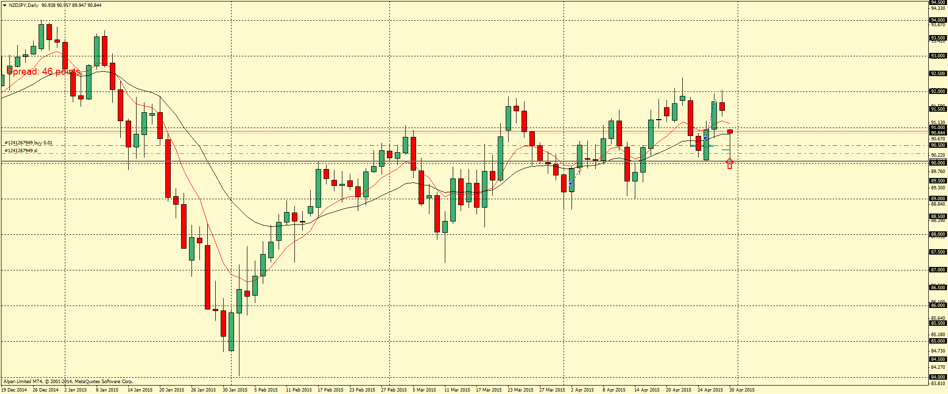Click the 90.500 order price label

click(x=938, y=145)
